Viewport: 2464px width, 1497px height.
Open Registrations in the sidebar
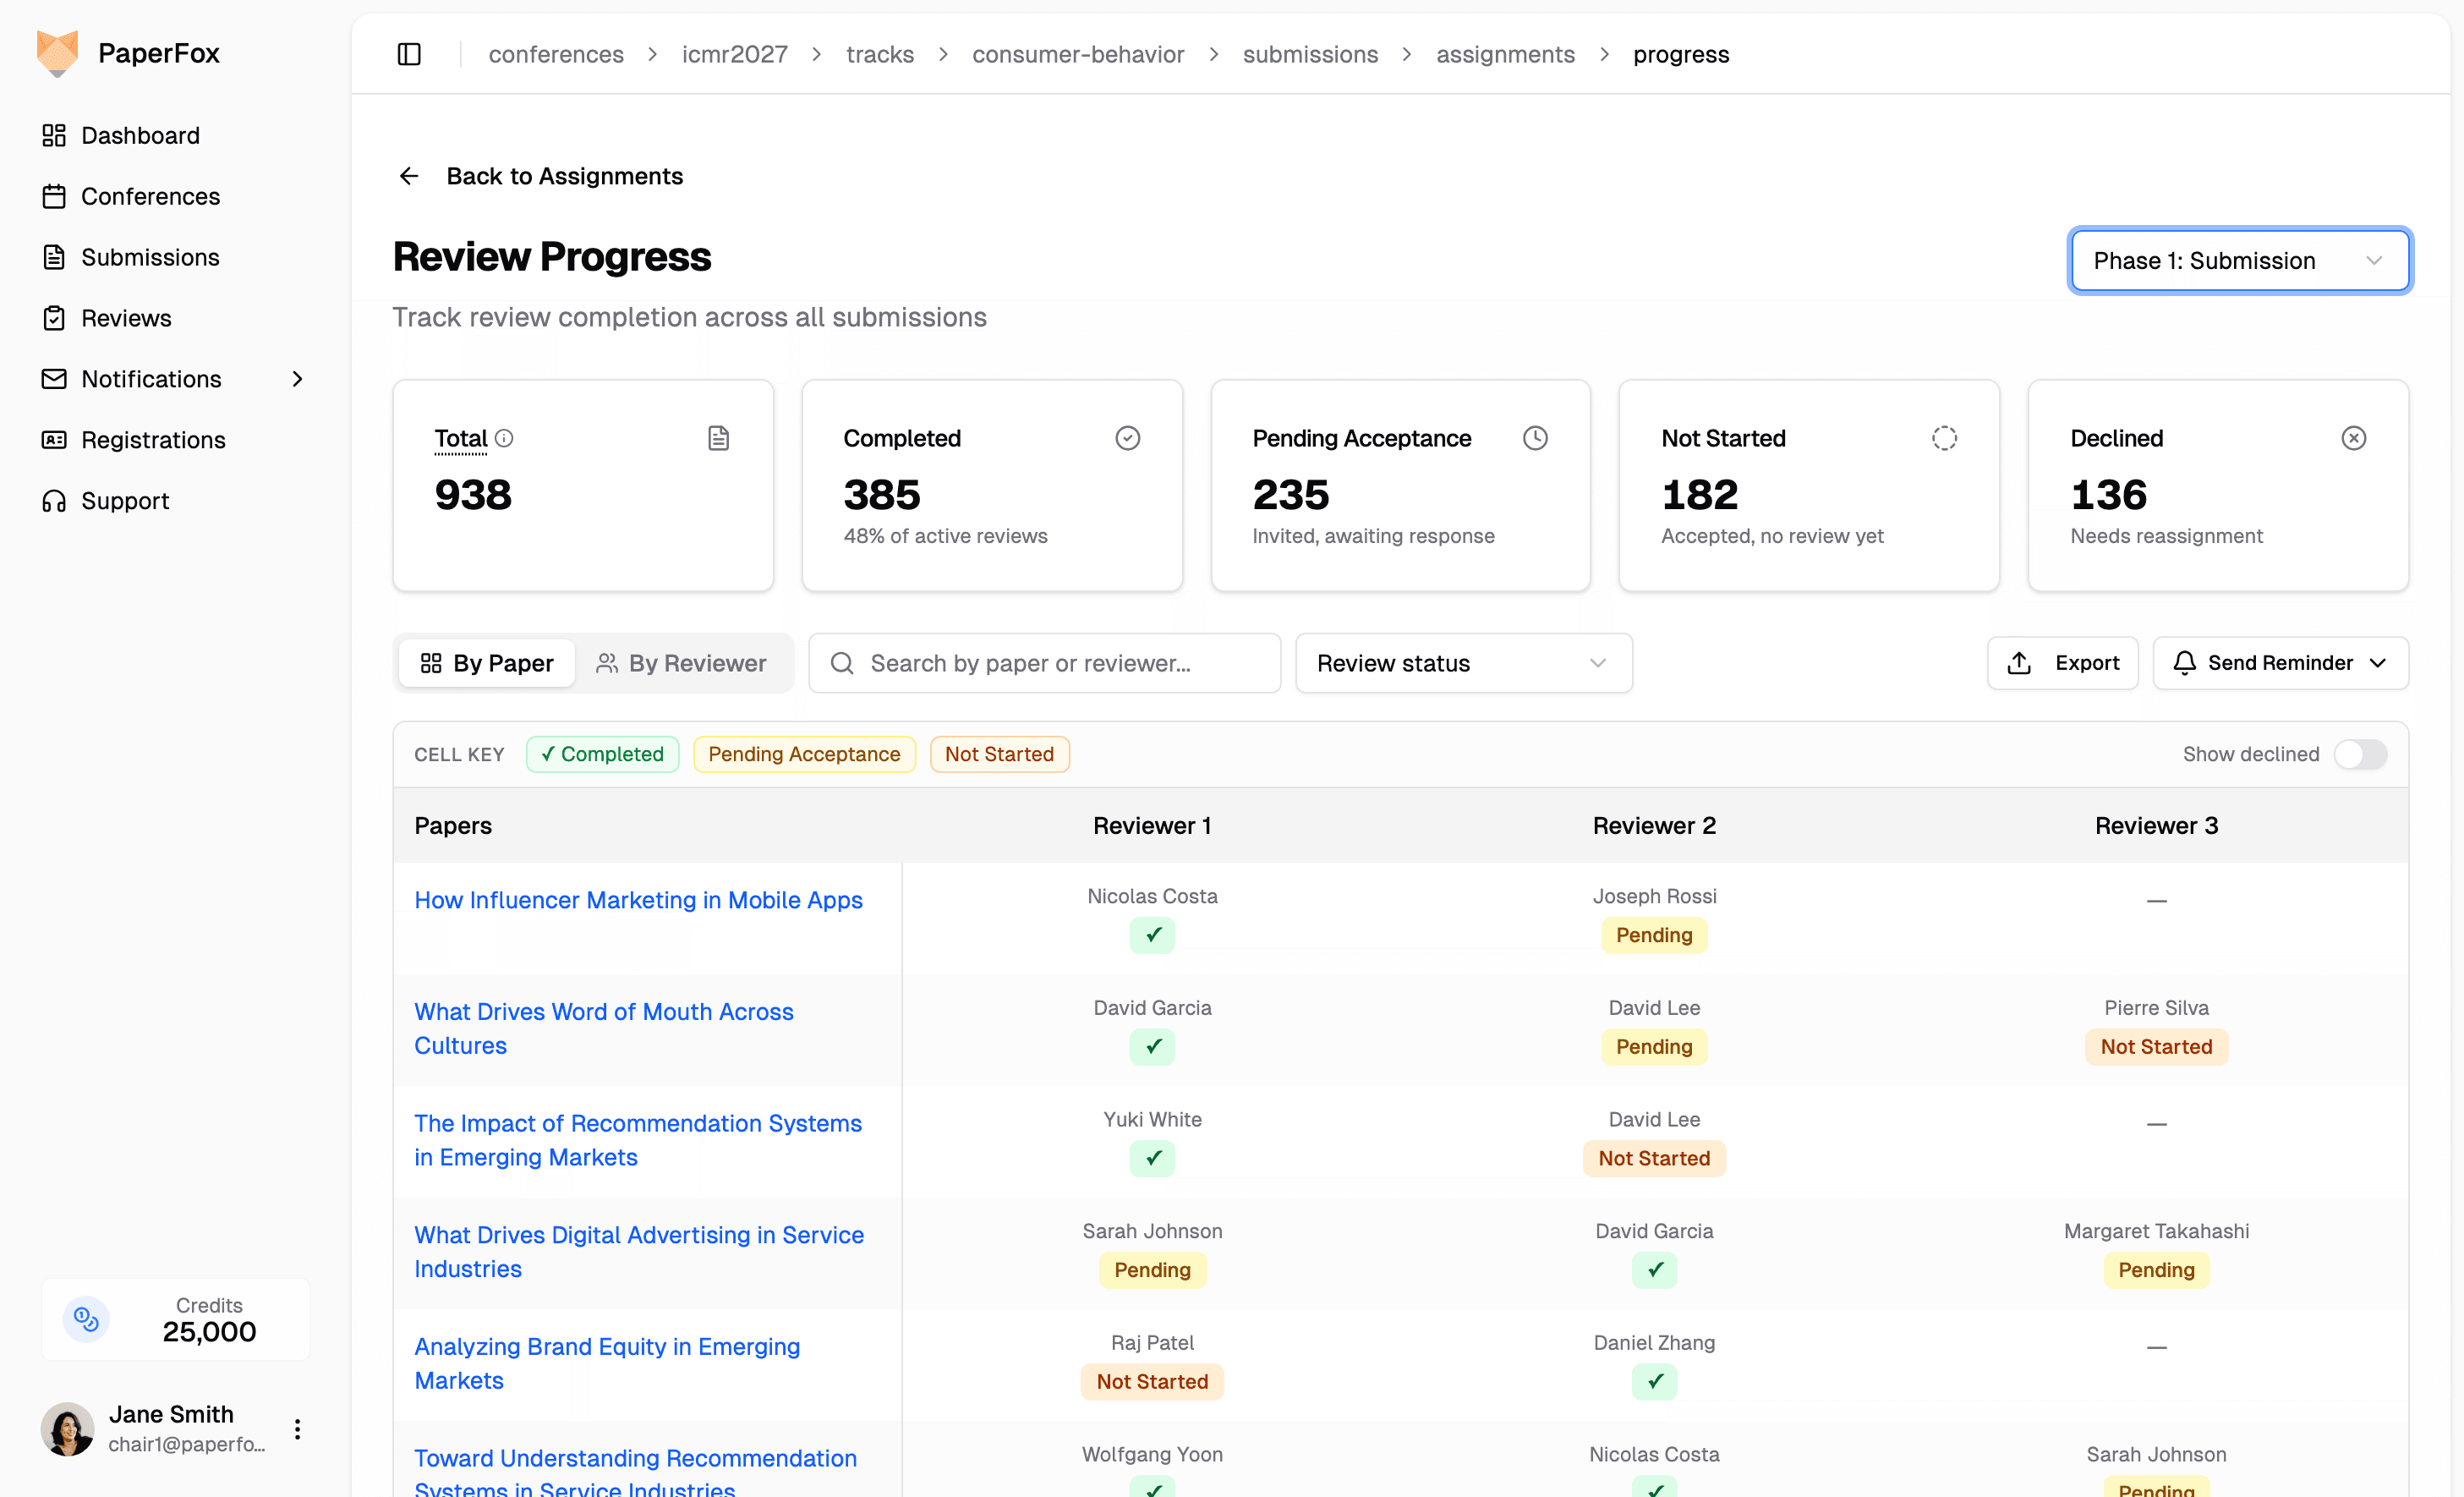point(153,440)
